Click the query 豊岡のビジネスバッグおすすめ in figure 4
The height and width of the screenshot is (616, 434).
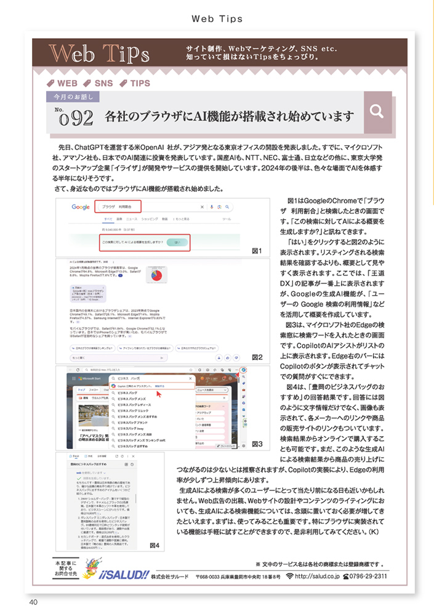[89, 464]
